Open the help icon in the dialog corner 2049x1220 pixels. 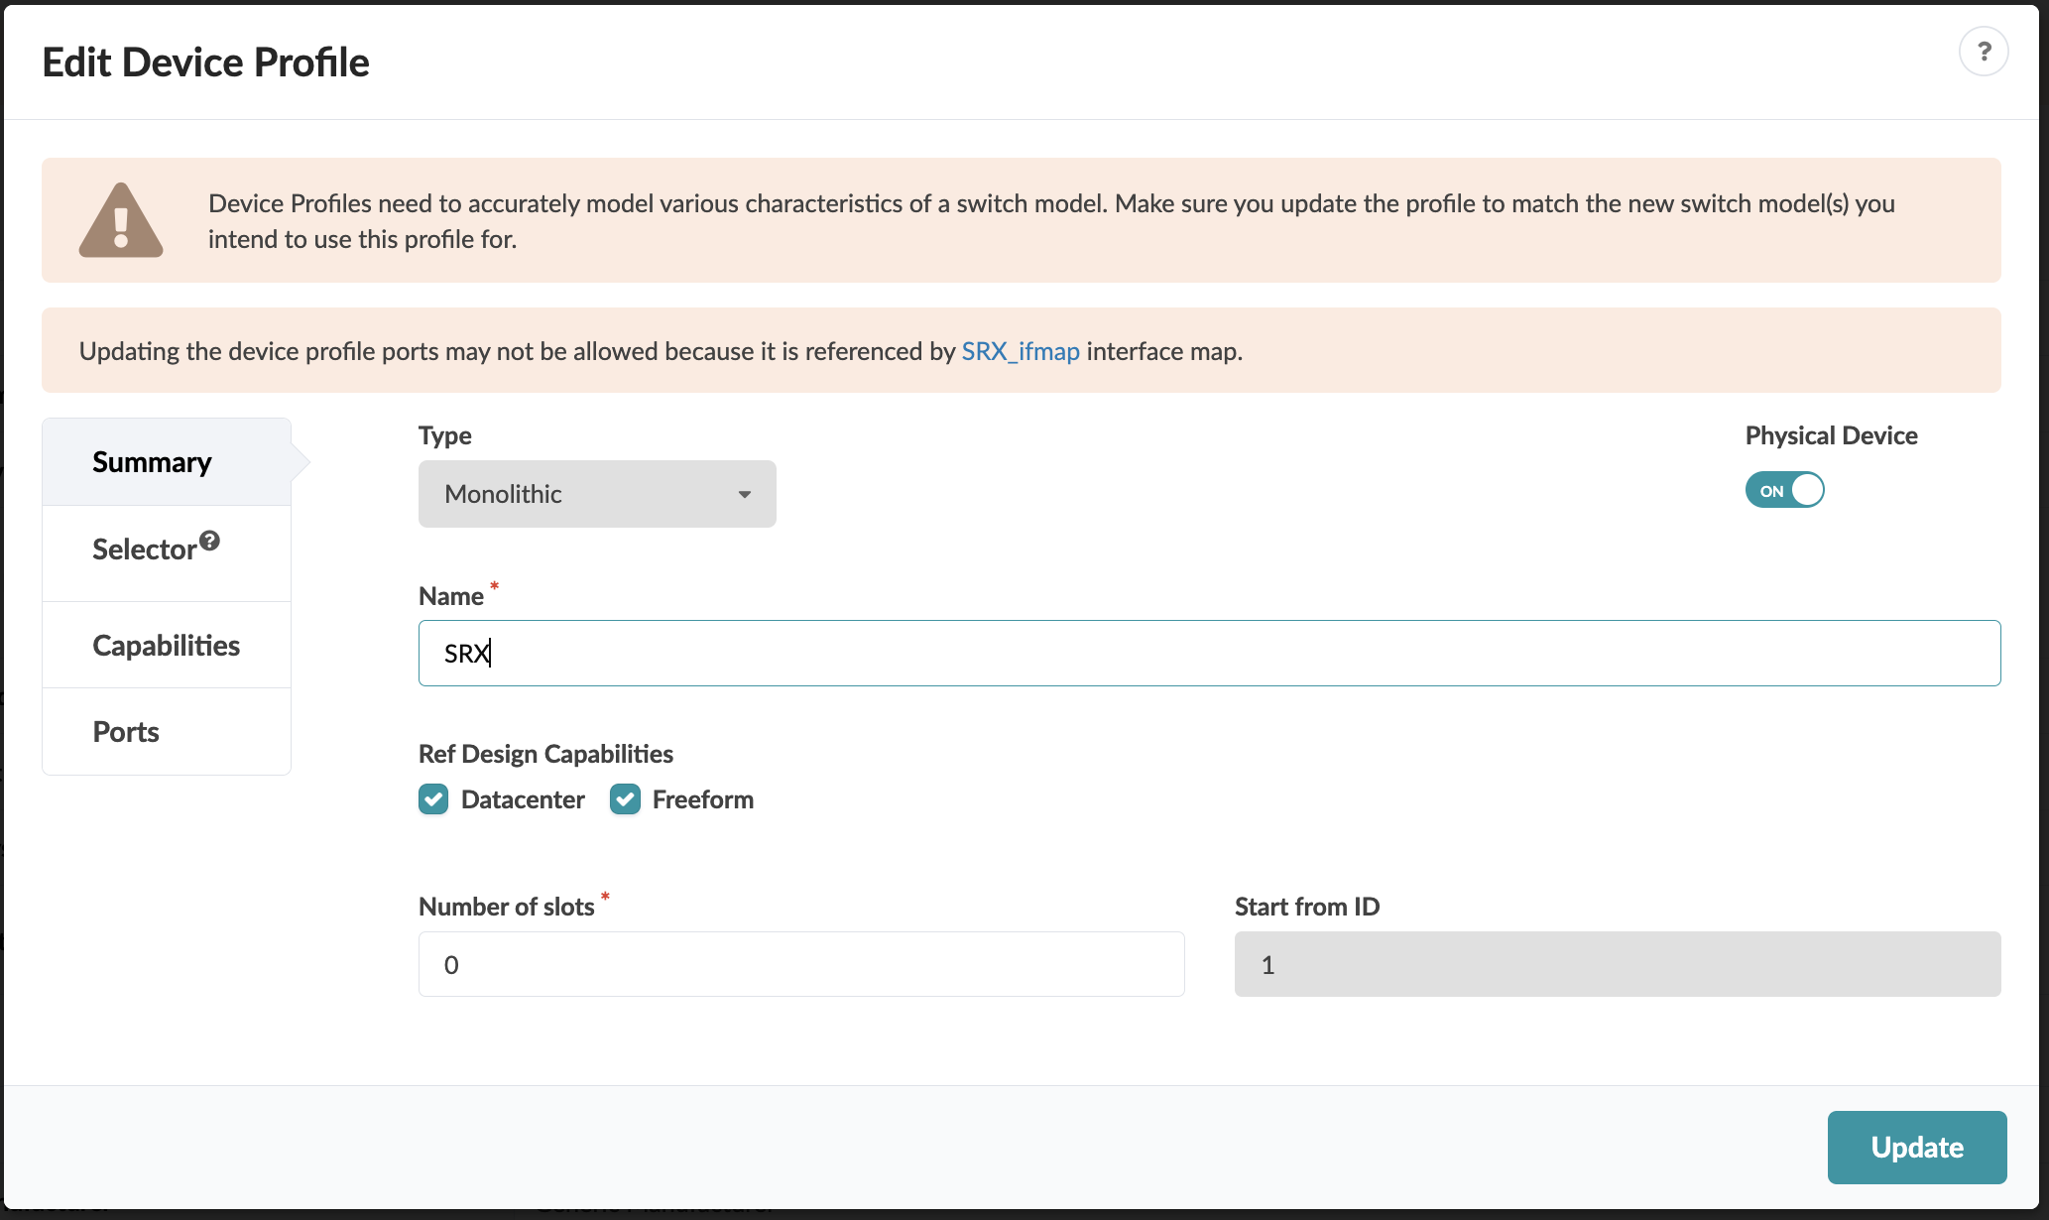point(1984,51)
